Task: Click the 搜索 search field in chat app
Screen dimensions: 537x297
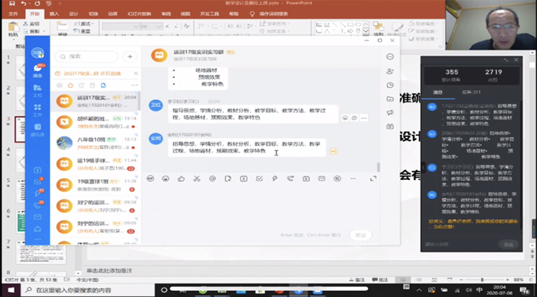Action: (89, 56)
